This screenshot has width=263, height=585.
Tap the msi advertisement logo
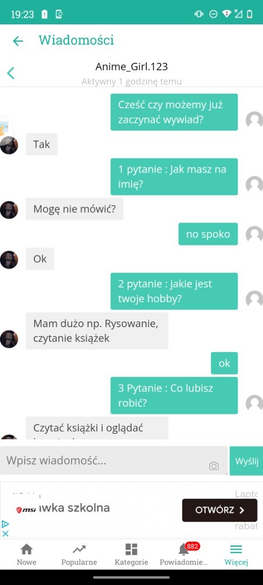[25, 510]
